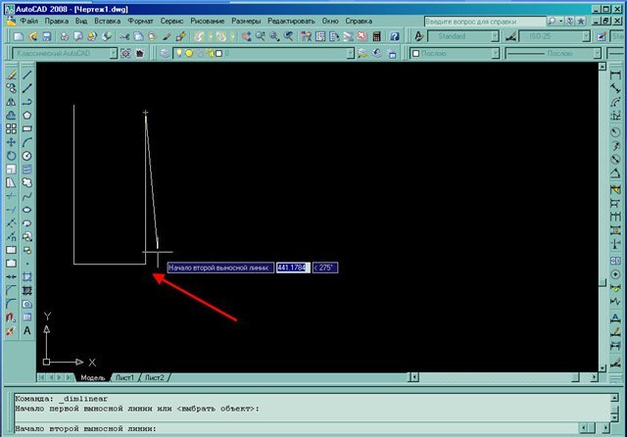Click the horizontal scrollbar right arrow
The height and width of the screenshot is (437, 627).
(x=594, y=377)
